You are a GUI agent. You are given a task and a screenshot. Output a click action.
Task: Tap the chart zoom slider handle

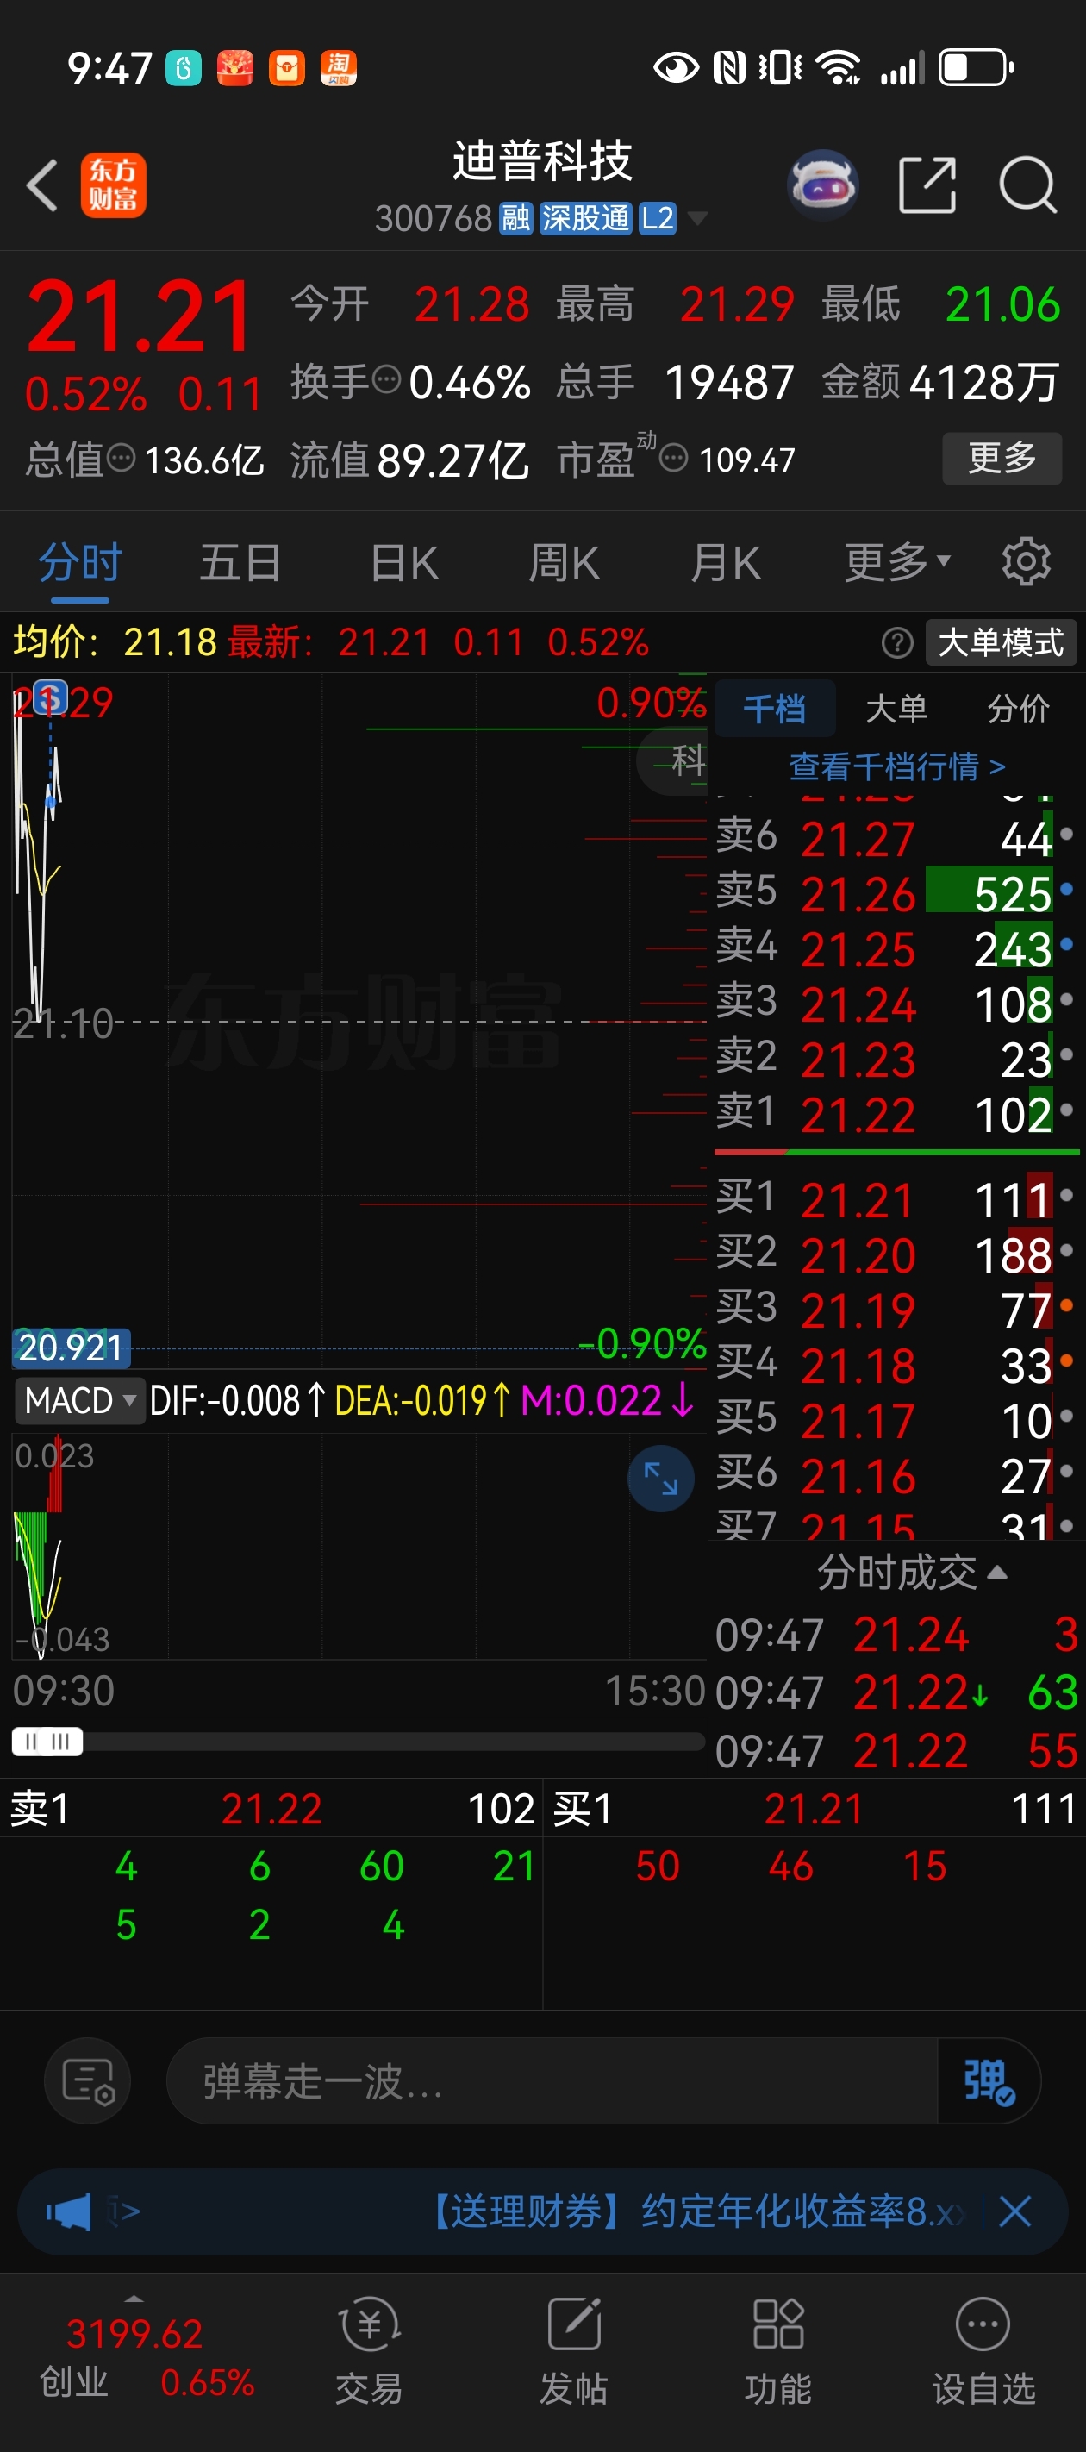47,1742
